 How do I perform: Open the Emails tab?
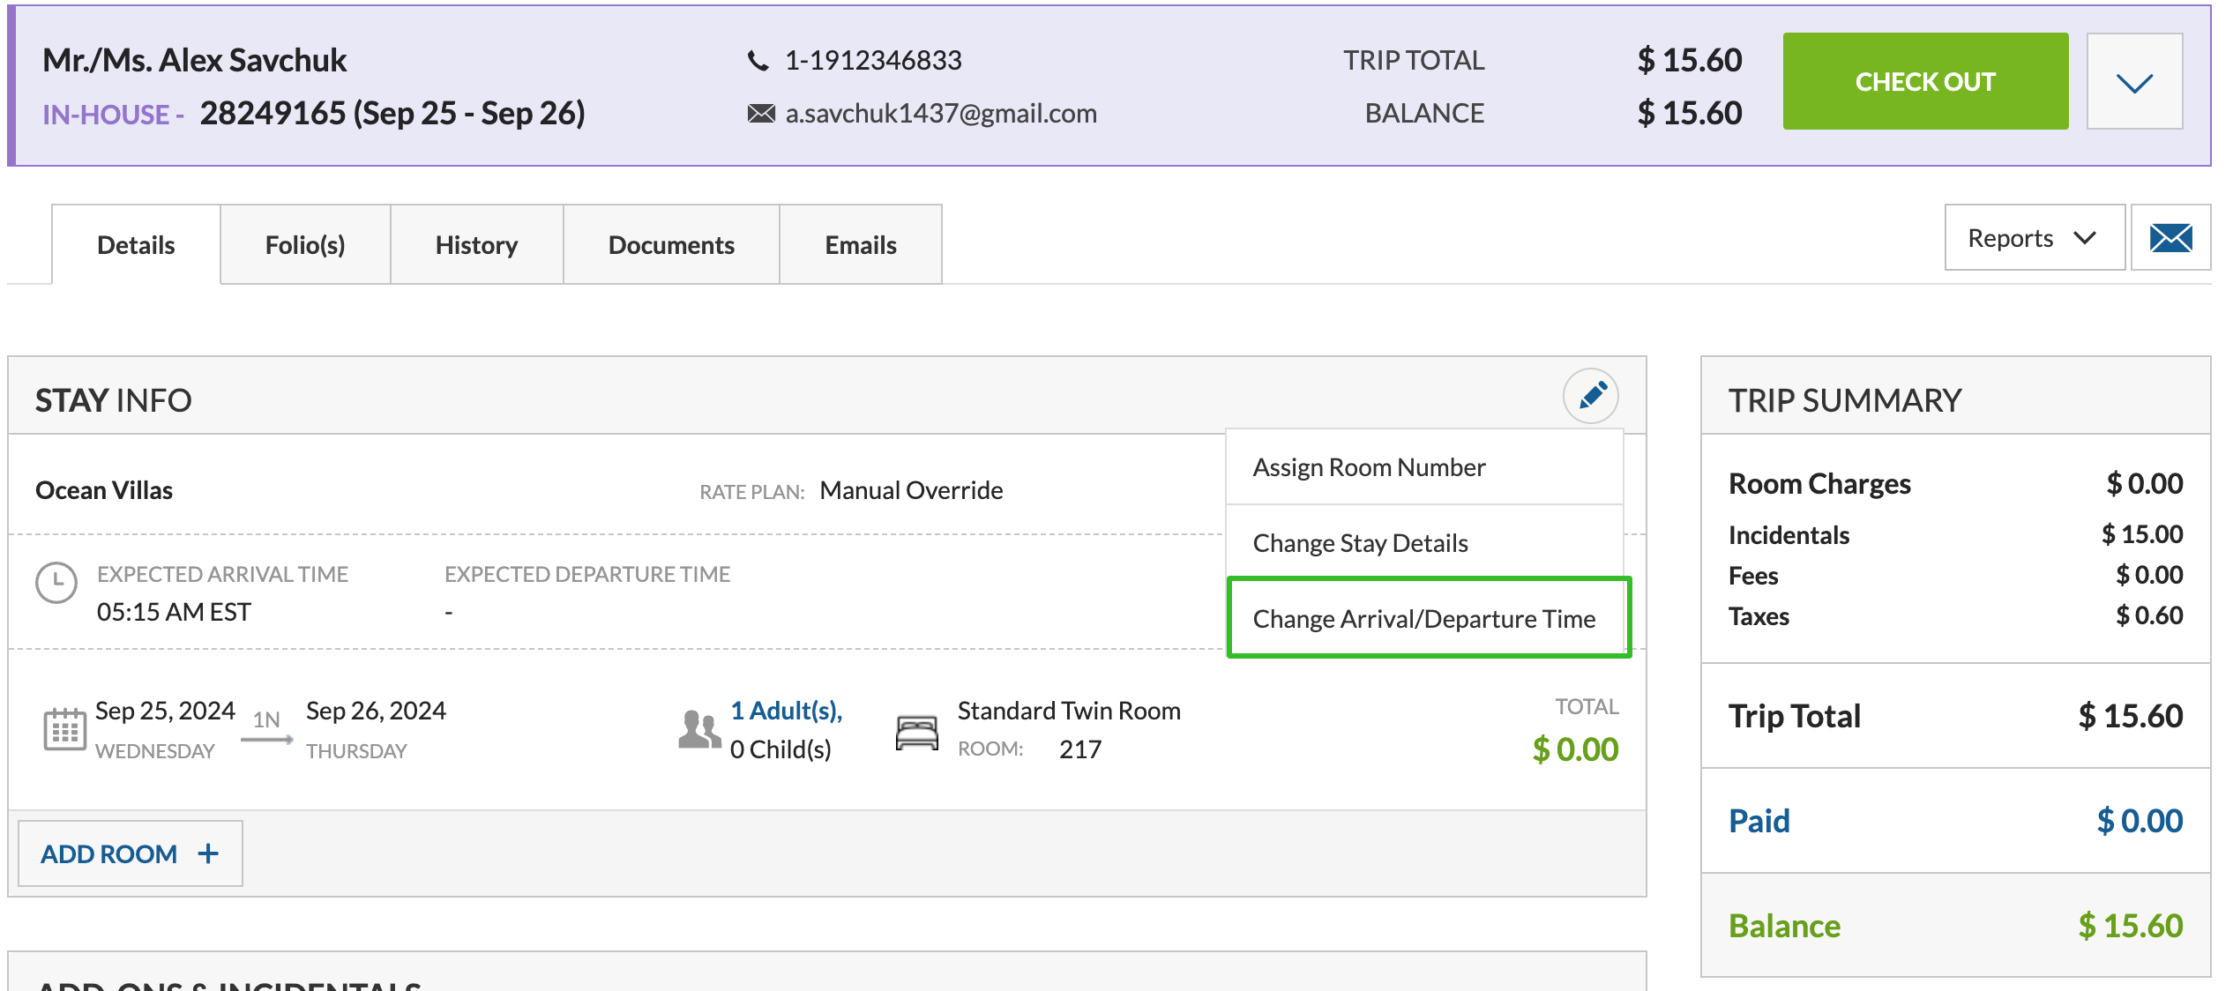pos(860,245)
